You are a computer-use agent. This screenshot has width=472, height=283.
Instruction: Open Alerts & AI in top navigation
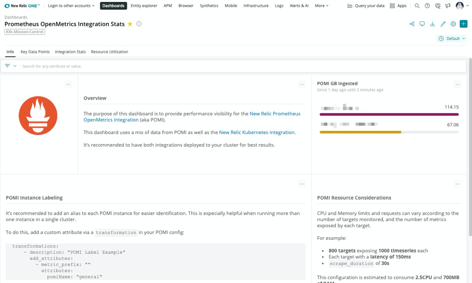point(299,6)
